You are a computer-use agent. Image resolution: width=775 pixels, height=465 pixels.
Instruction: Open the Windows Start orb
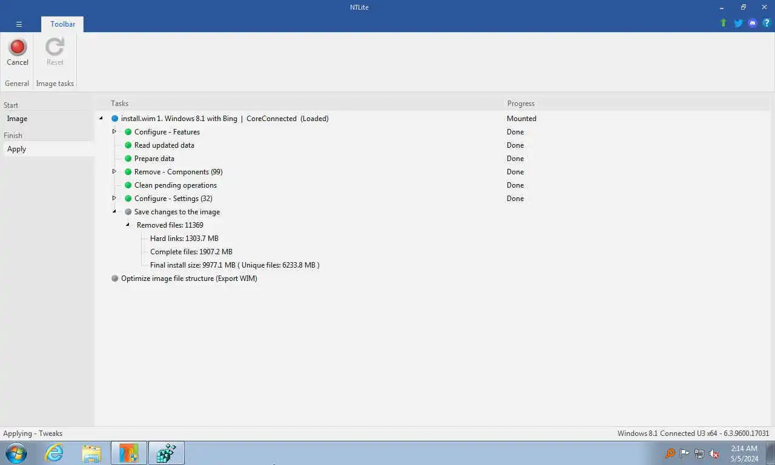click(16, 453)
